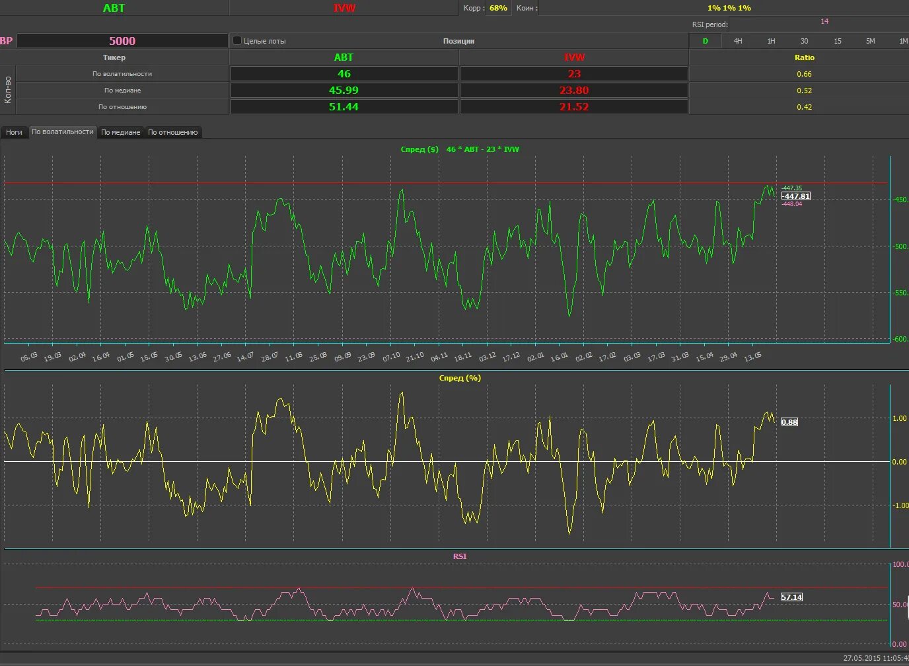This screenshot has height=666, width=909.
Task: Click the RSI period field showing 14
Action: click(x=818, y=24)
